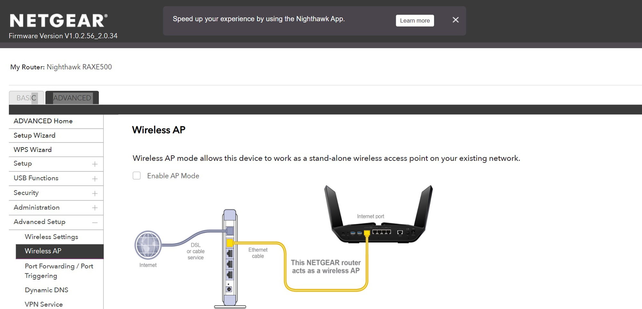Select the Administration menu label
Image resolution: width=642 pixels, height=309 pixels.
[37, 207]
